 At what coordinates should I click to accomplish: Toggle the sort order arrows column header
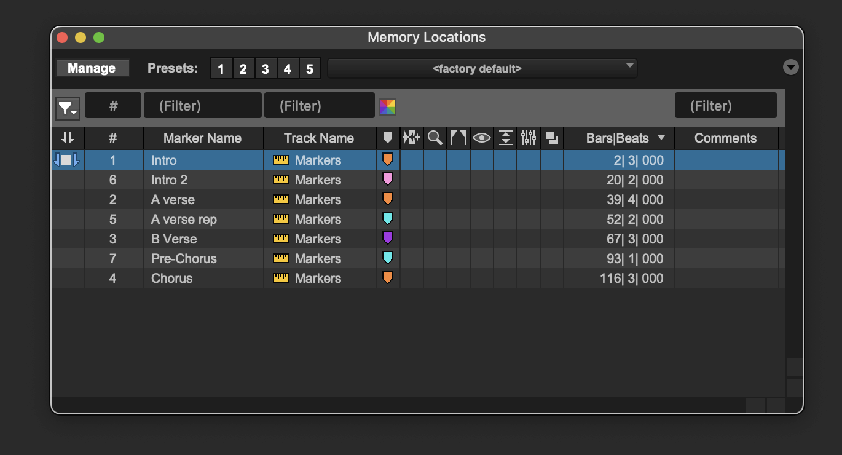click(68, 138)
